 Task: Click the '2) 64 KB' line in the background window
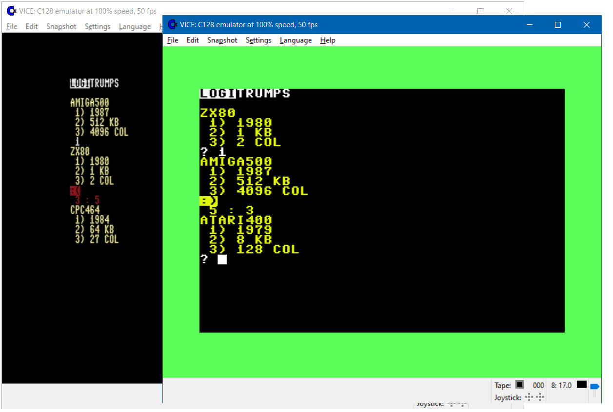click(95, 229)
